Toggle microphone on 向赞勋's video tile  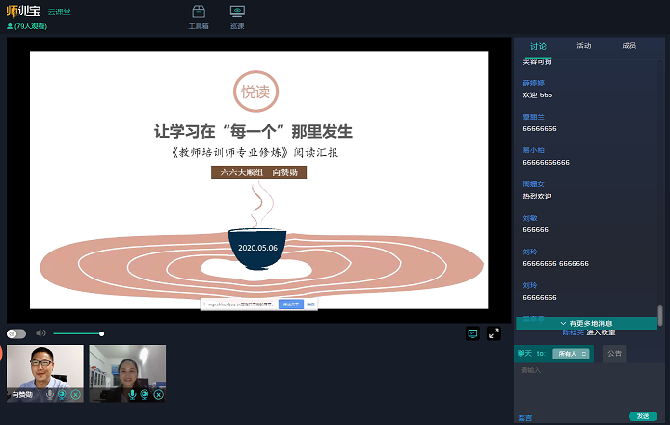(50, 394)
